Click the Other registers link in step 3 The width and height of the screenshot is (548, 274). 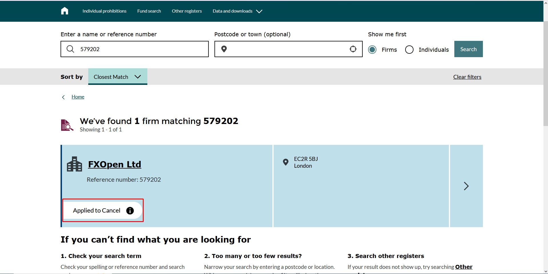click(x=464, y=267)
